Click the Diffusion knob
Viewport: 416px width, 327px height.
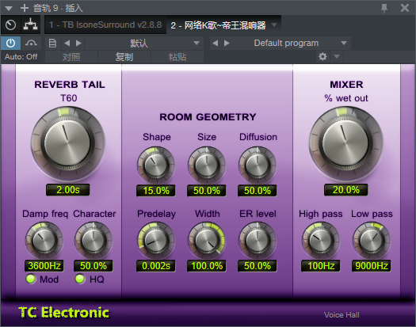tap(258, 165)
